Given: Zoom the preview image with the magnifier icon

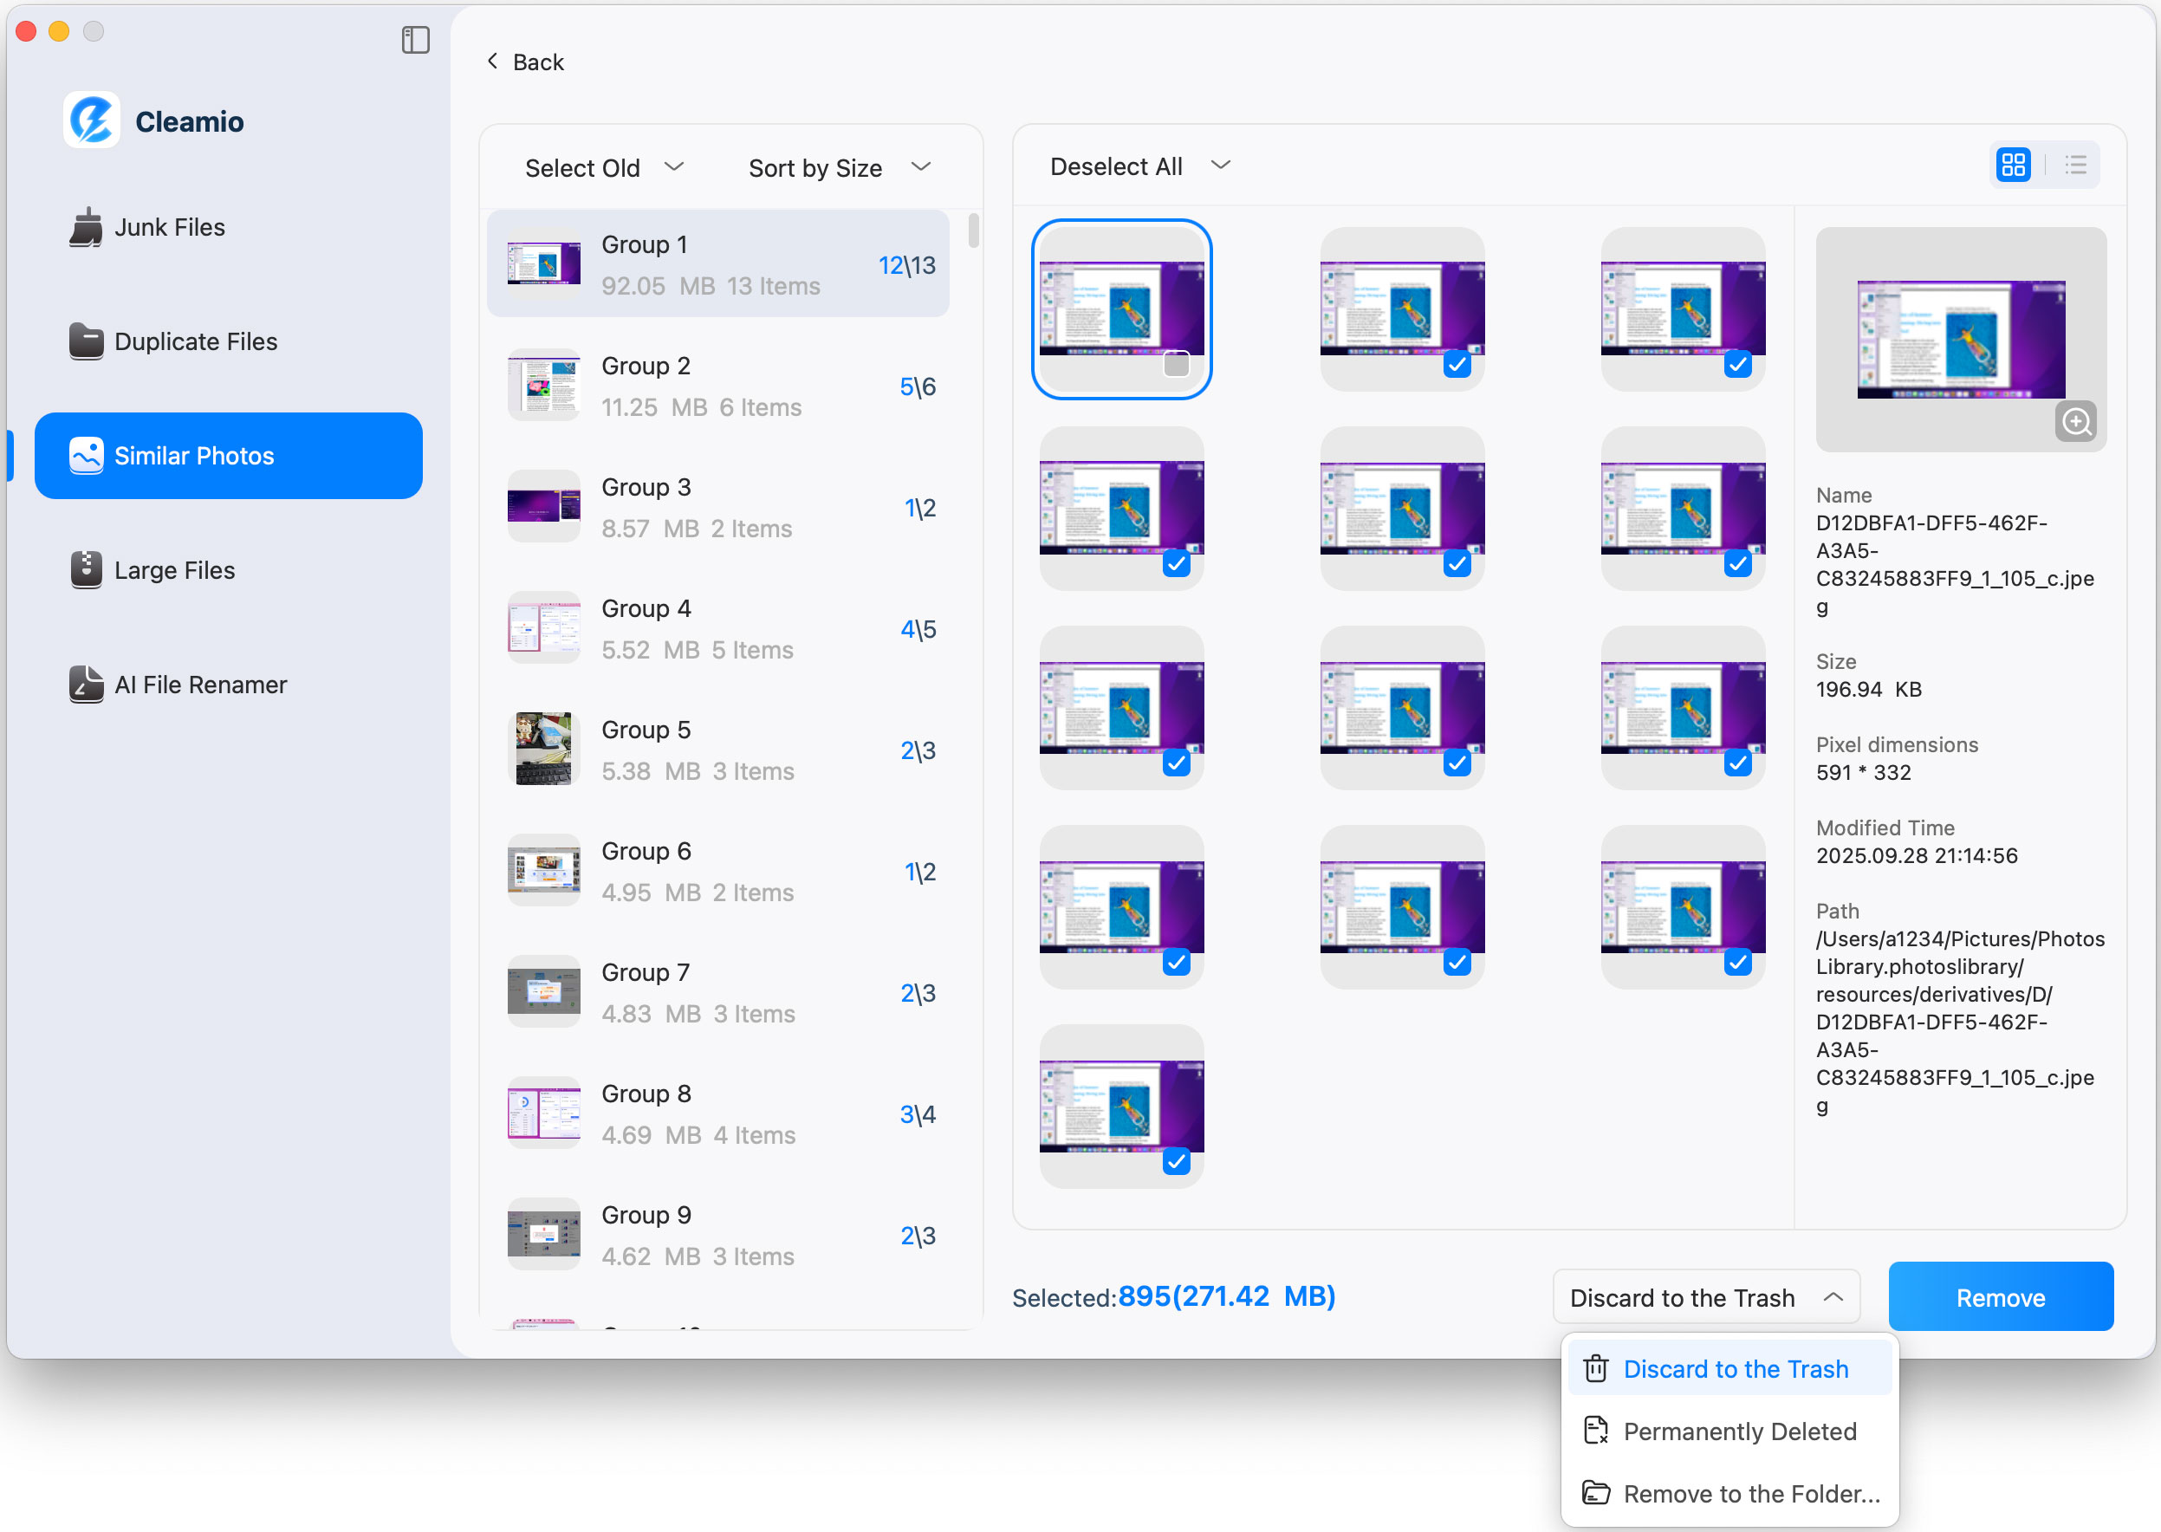Looking at the screenshot, I should pyautogui.click(x=2076, y=422).
